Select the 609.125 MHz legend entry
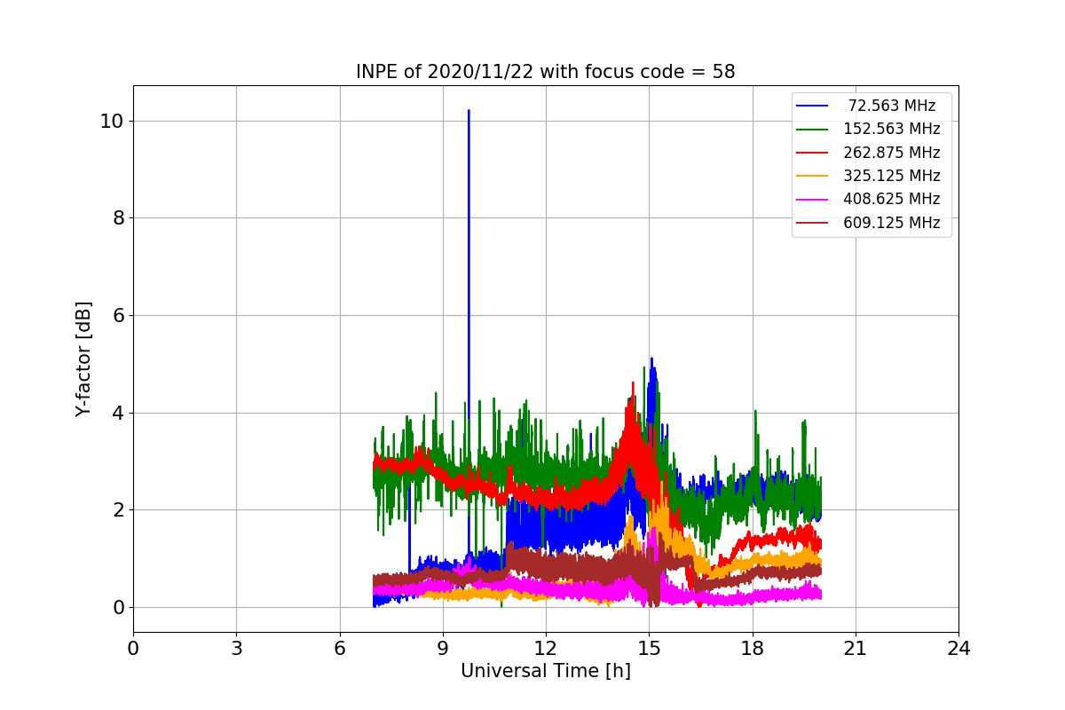The height and width of the screenshot is (710, 1065). tap(866, 223)
